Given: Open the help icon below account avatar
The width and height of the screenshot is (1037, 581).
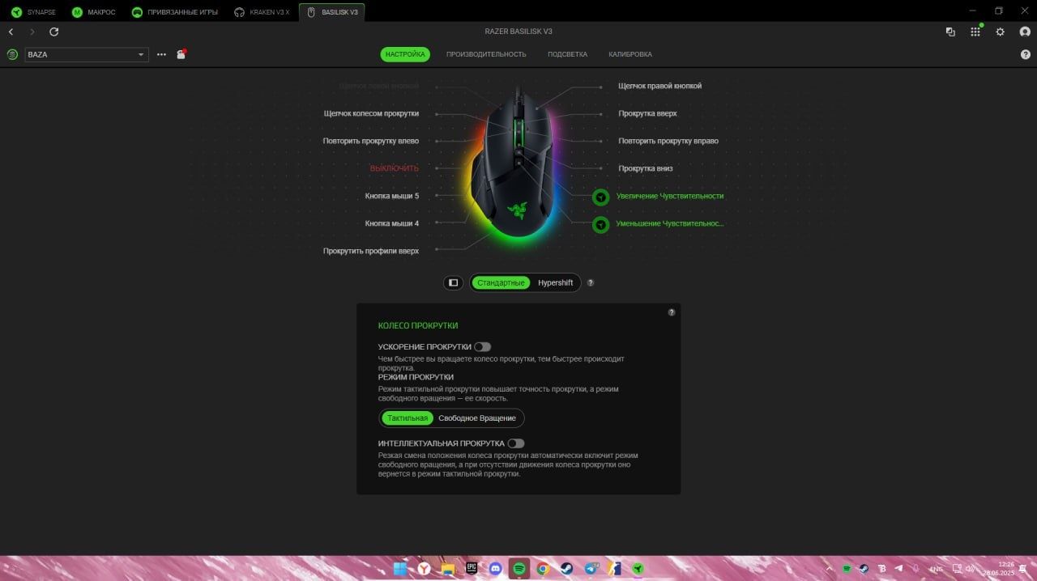Looking at the screenshot, I should coord(1025,54).
